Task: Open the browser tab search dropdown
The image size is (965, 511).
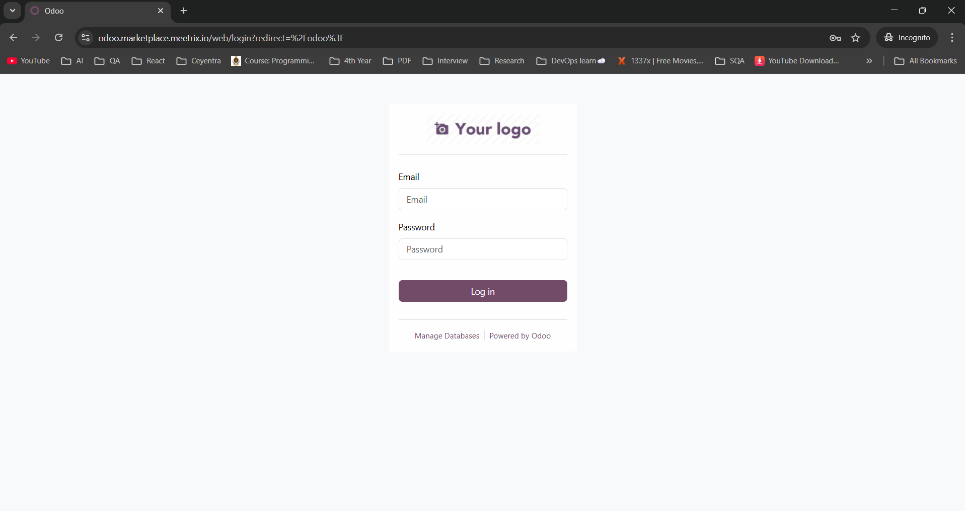Action: pos(12,10)
